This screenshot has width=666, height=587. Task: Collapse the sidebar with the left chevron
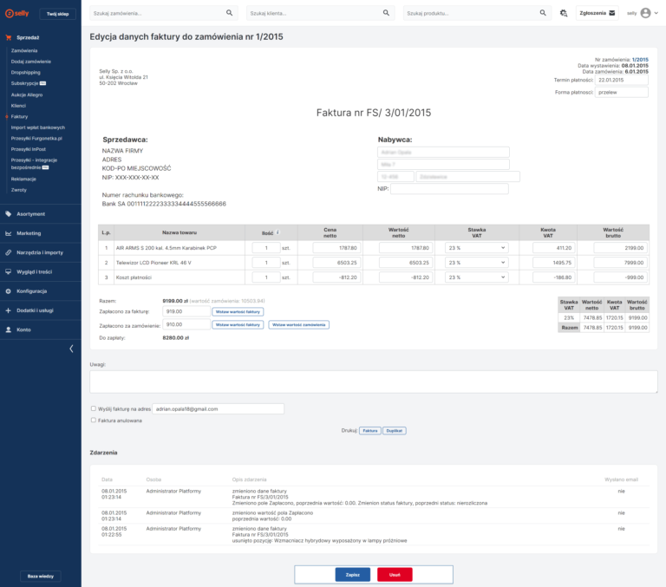[x=71, y=349]
